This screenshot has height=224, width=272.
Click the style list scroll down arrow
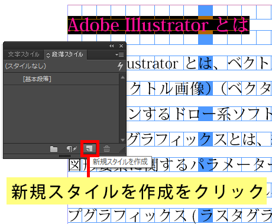click(x=122, y=140)
